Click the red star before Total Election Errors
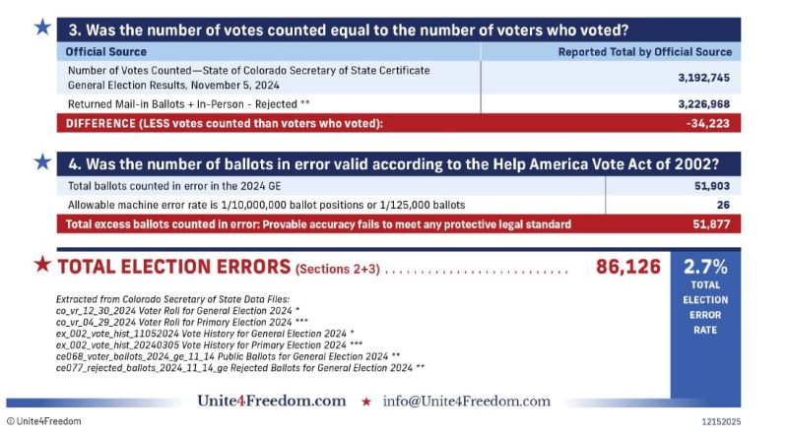 coord(43,266)
